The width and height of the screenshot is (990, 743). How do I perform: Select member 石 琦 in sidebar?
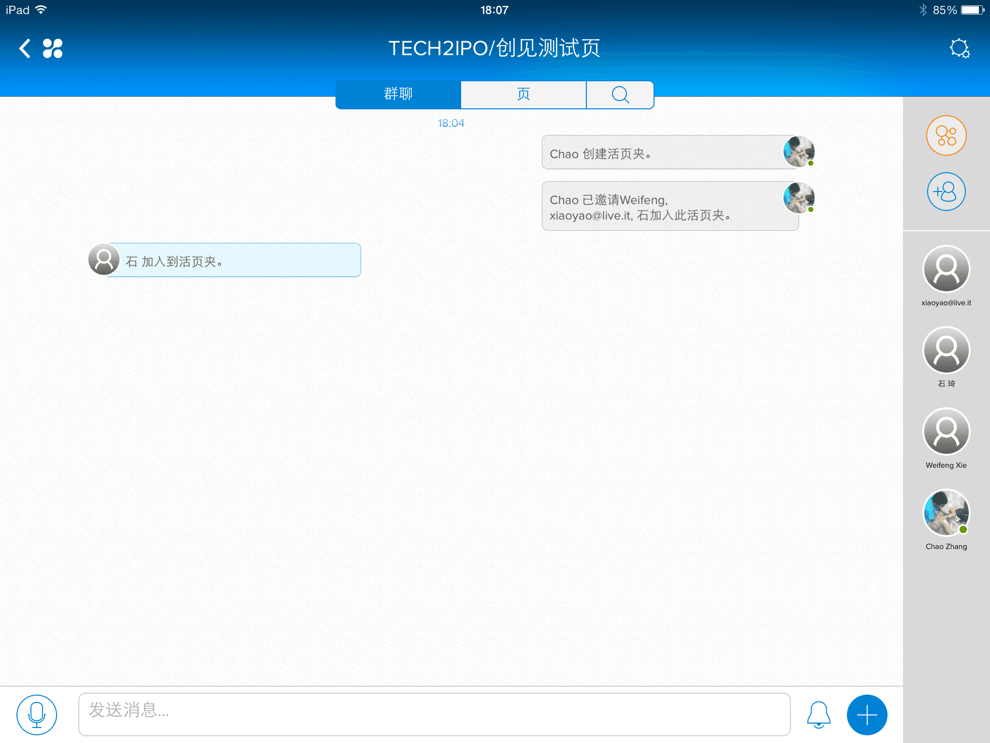pos(946,351)
